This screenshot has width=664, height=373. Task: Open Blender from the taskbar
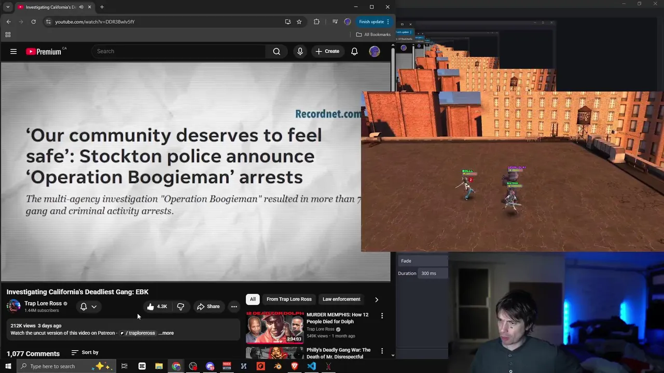278,366
